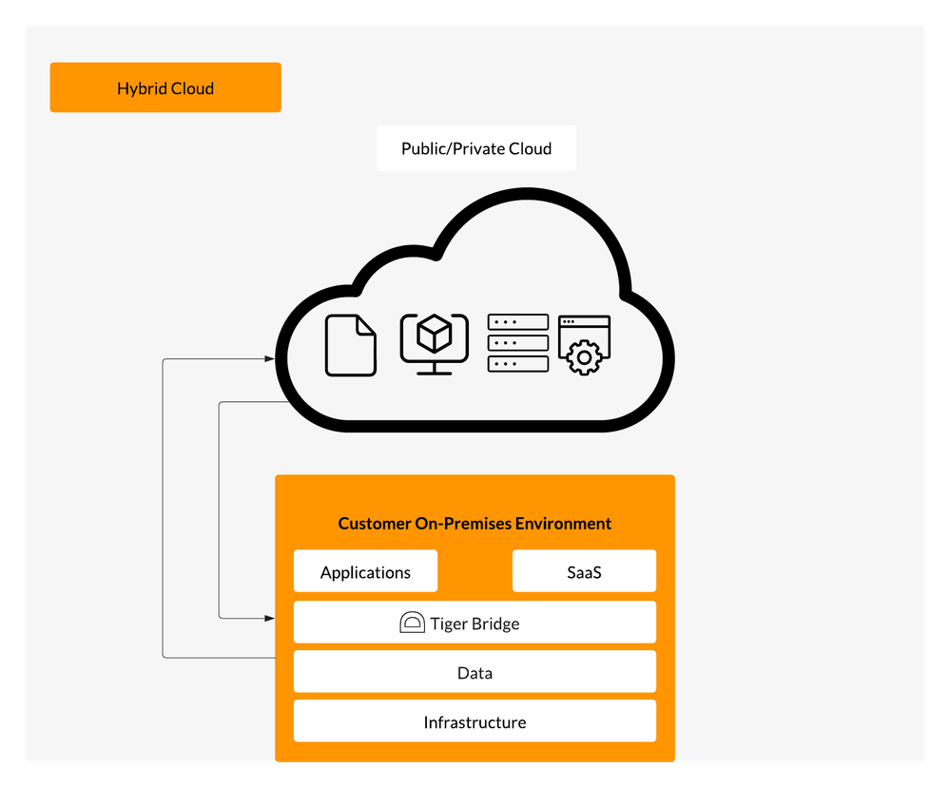
Task: Select the Applications box
Action: (365, 571)
